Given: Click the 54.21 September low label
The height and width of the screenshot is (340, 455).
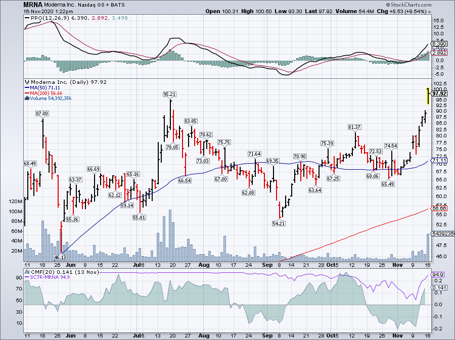Looking at the screenshot, I should [279, 223].
